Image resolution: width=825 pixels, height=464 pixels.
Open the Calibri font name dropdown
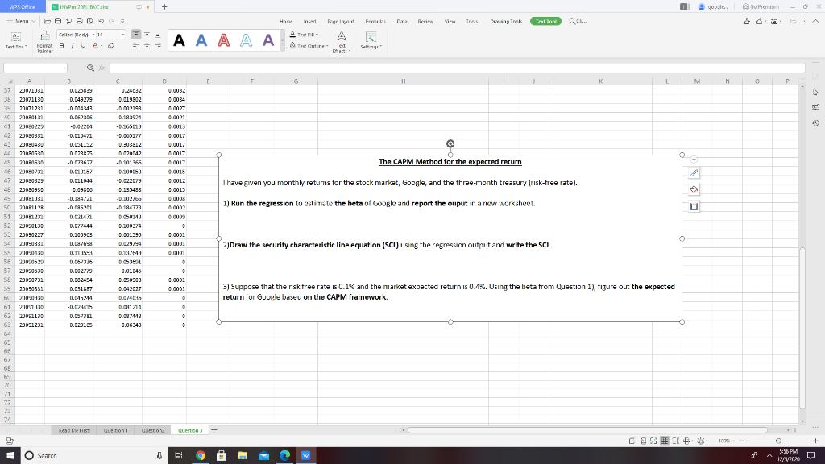93,35
